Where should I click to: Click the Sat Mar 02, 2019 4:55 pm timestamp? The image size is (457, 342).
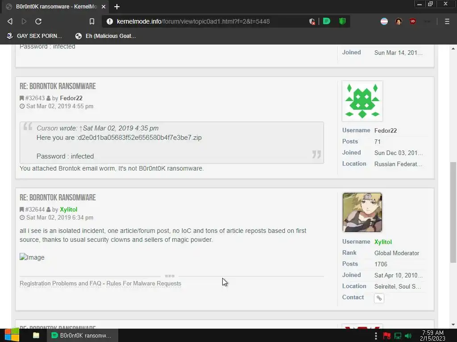click(x=60, y=106)
